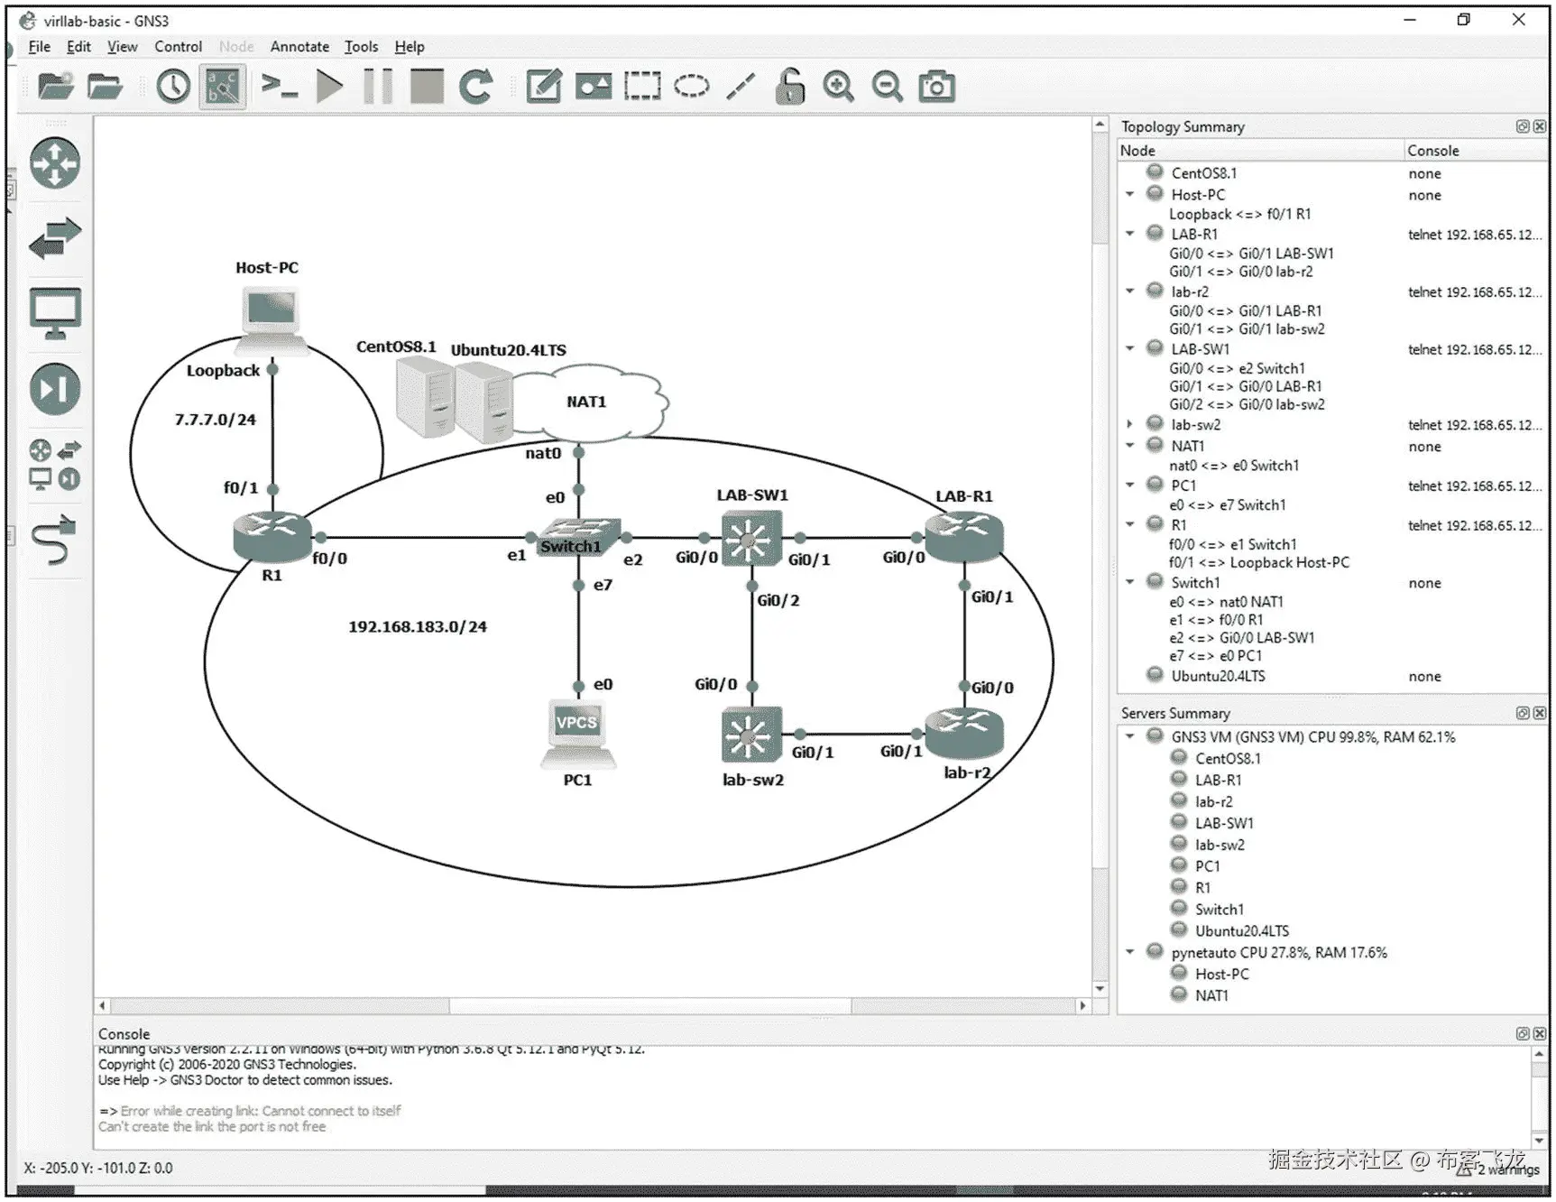The width and height of the screenshot is (1556, 1202).
Task: Open console to all devices
Action: click(280, 86)
